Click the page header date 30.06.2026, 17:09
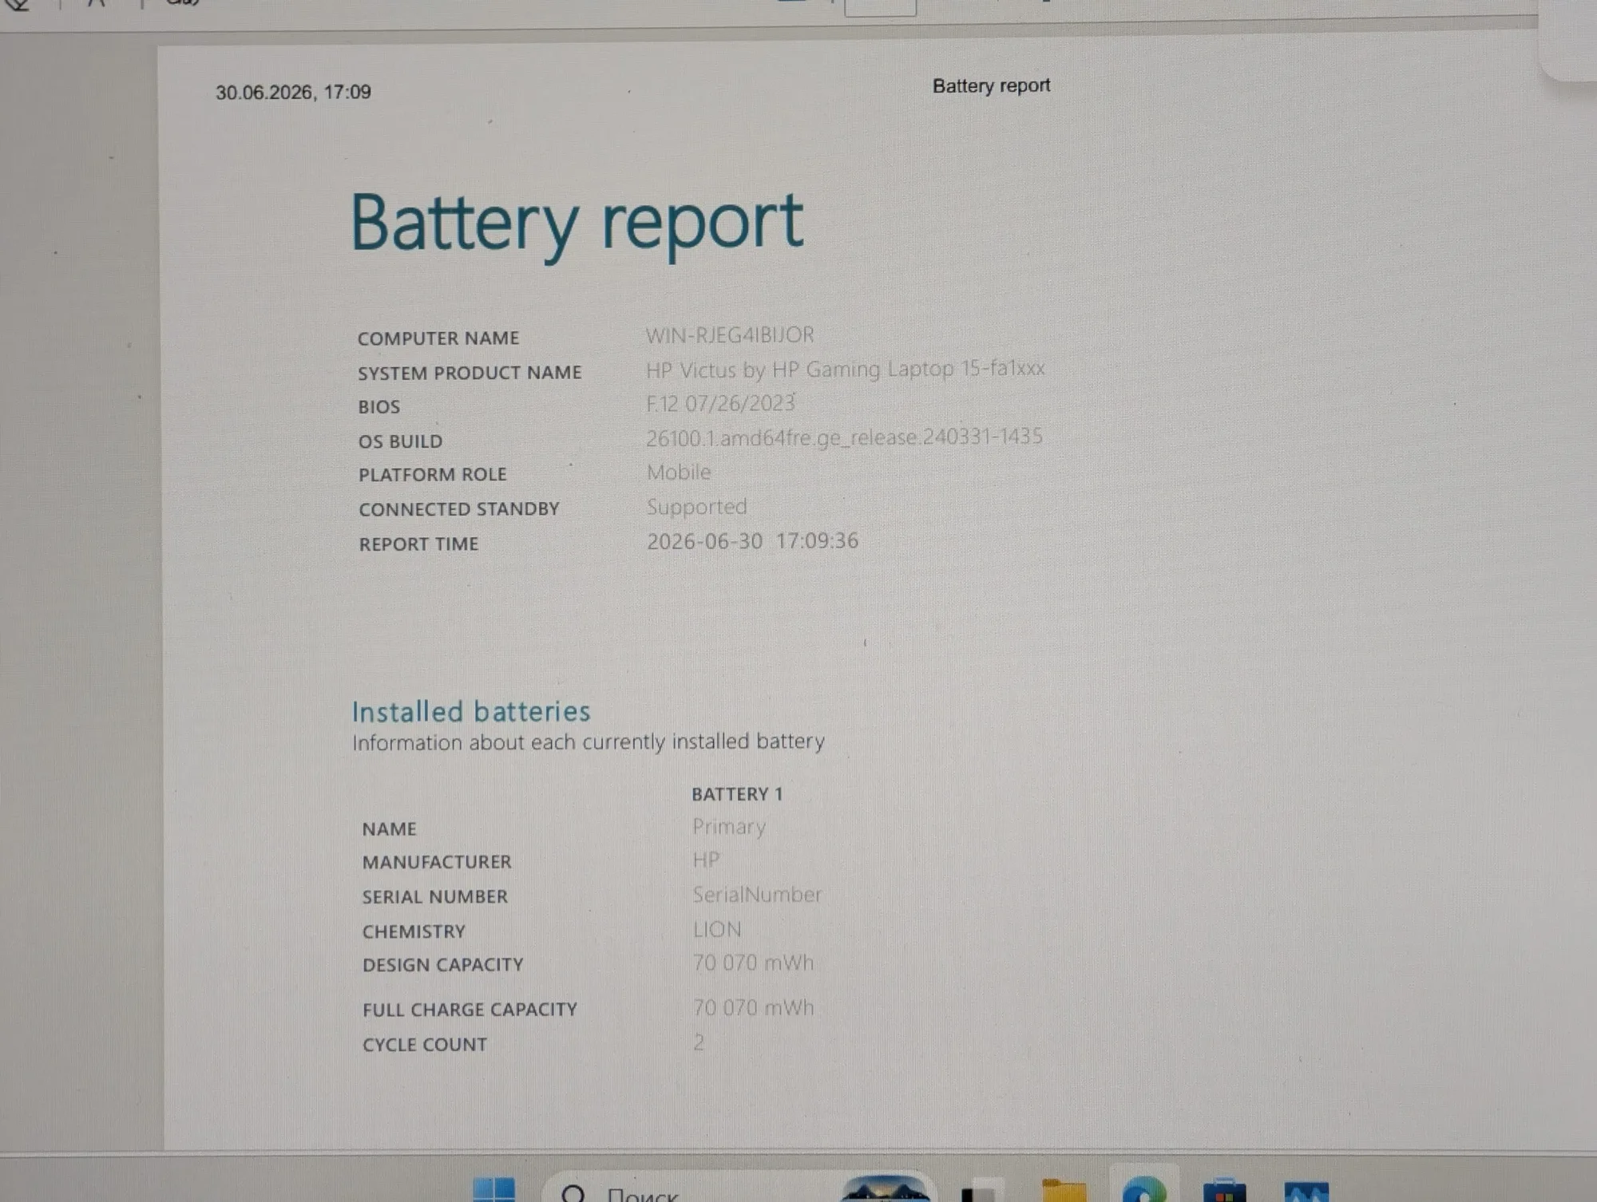The height and width of the screenshot is (1202, 1597). tap(293, 92)
